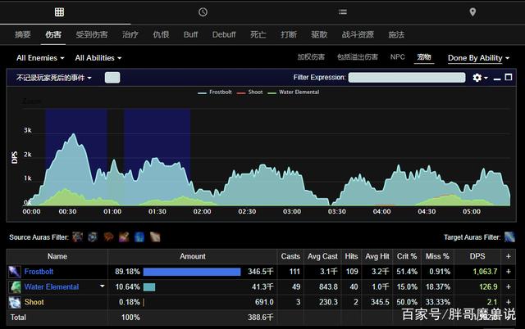Viewport: 525px width, 329px height.
Task: Open the Frostbolt ability link
Action: pos(39,271)
